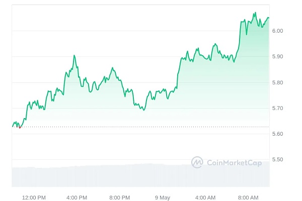Click the 5.80 price axis label
The width and height of the screenshot is (302, 201).
pyautogui.click(x=277, y=82)
